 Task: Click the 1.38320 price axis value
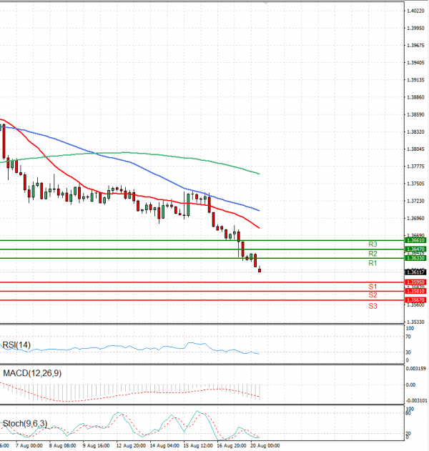(x=415, y=132)
